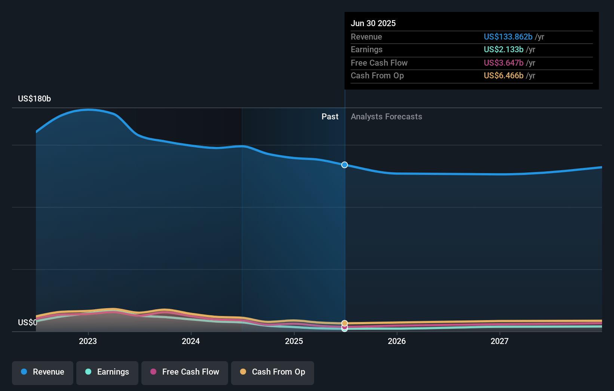
Task: Click the Free Cash Flow row label in tooltip
Action: tap(379, 63)
